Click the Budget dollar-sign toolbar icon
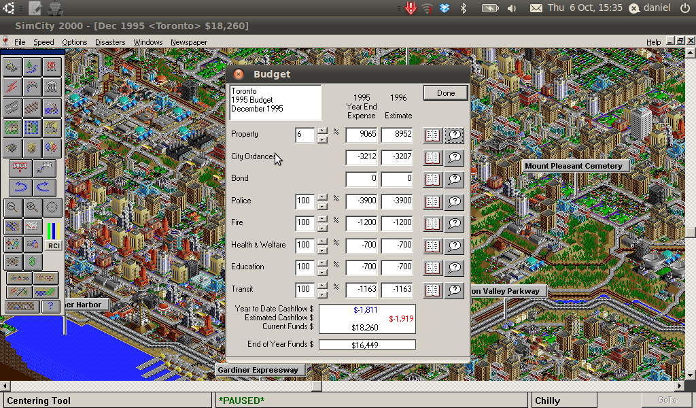This screenshot has height=408, width=696. click(x=32, y=262)
